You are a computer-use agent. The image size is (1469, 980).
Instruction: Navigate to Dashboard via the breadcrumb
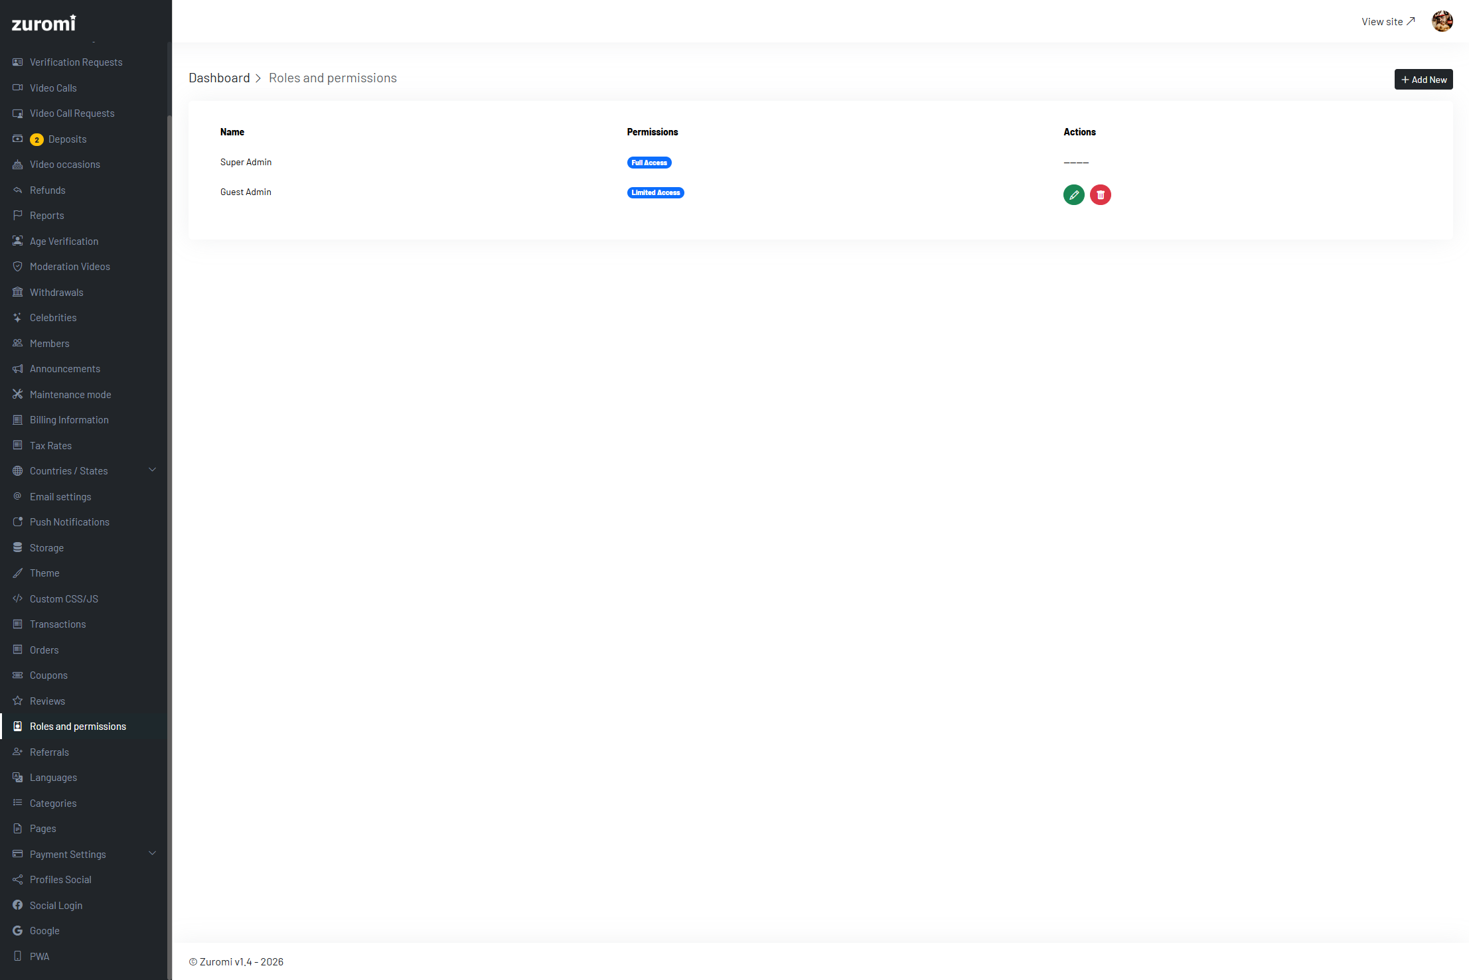219,78
